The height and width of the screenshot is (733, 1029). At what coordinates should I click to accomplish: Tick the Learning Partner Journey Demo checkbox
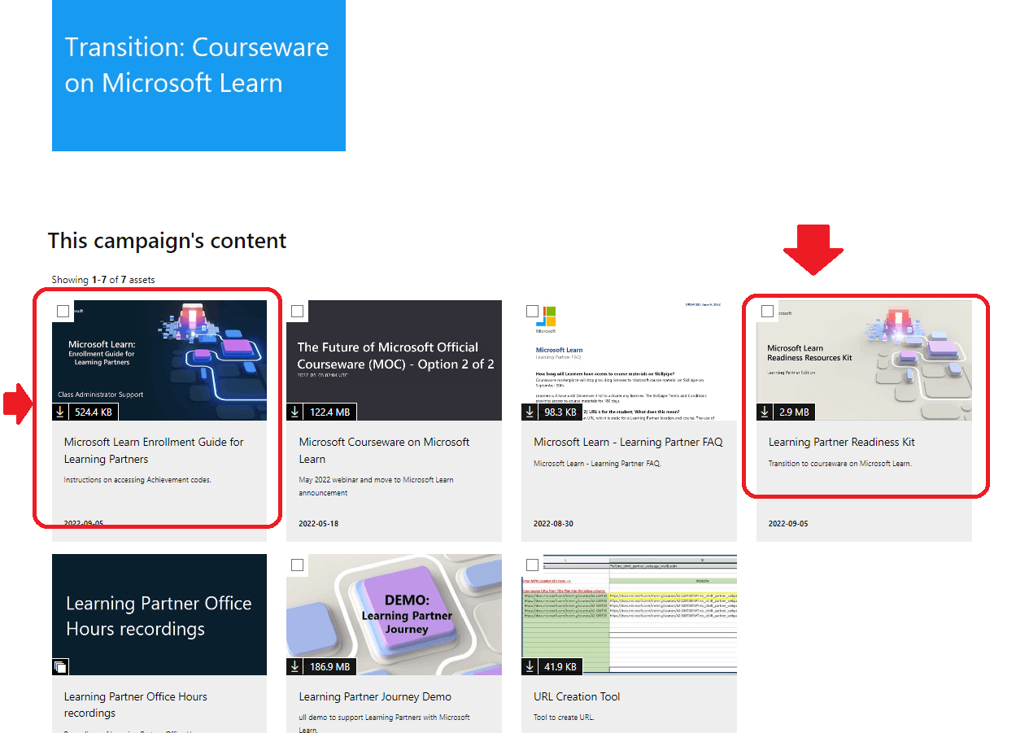[x=298, y=565]
